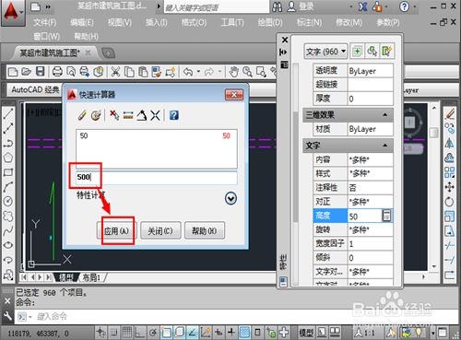Image resolution: width=461 pixels, height=340 pixels.
Task: Click Clear History icon in Quick Calculator
Action: point(96,115)
